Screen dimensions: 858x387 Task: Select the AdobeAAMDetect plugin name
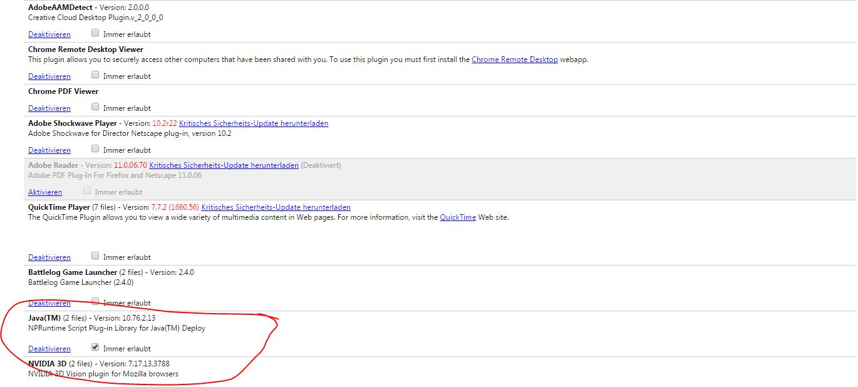coord(60,7)
